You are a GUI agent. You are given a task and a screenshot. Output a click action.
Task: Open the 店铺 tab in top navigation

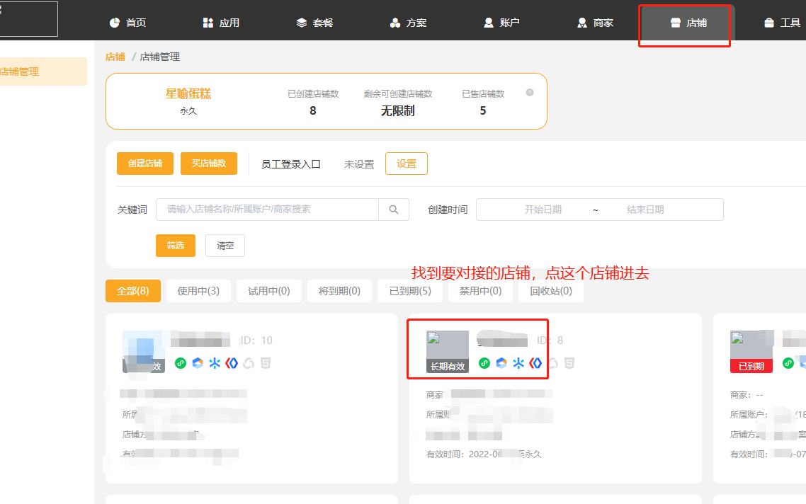pyautogui.click(x=688, y=23)
